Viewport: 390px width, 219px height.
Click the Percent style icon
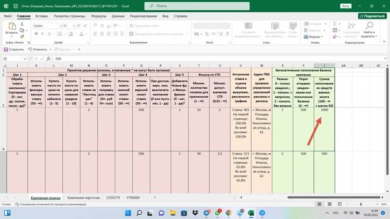pyautogui.click(x=207, y=34)
